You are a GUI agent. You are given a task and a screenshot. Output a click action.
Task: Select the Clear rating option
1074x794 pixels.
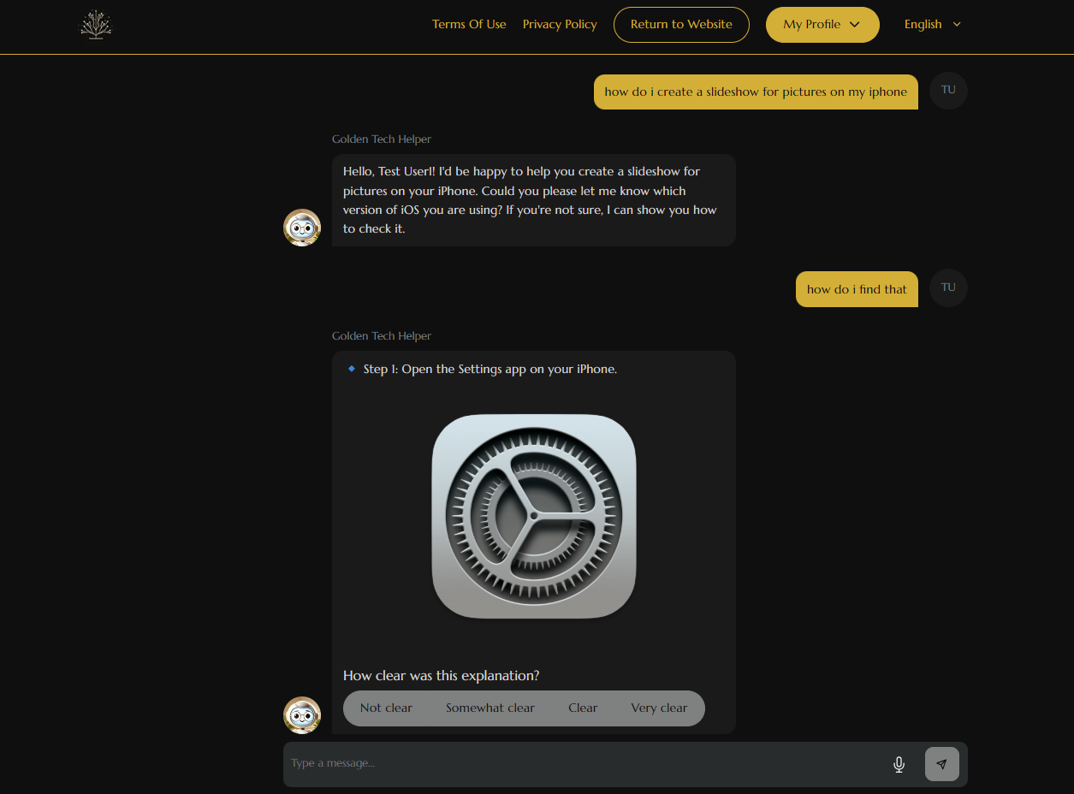click(583, 708)
